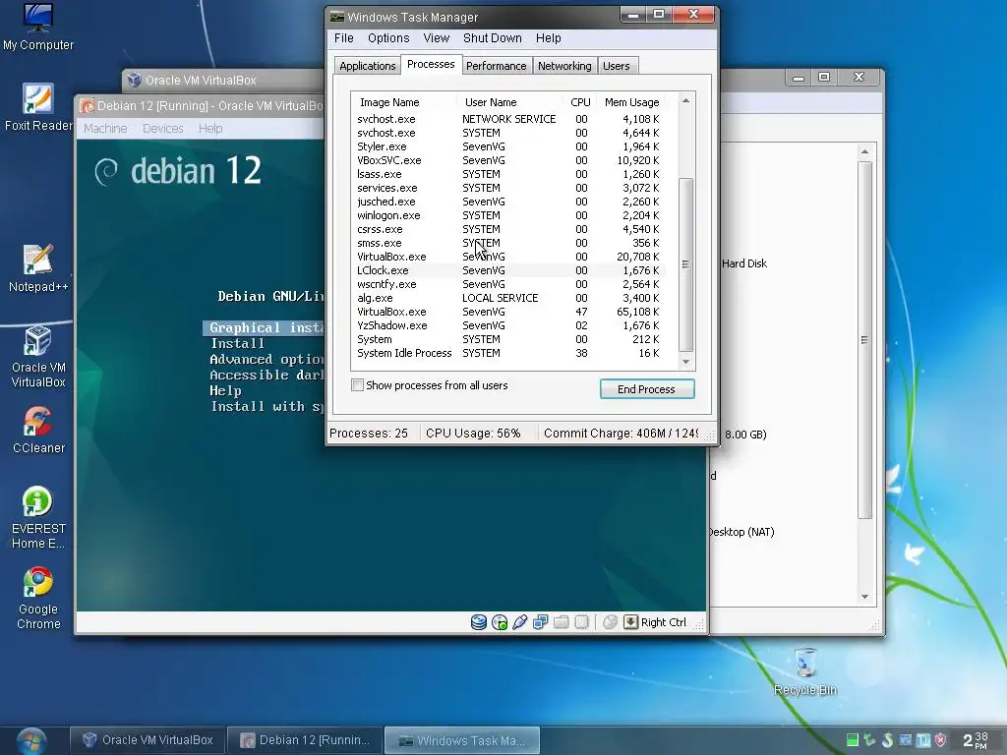Click the VirtualBox Manager scrollbar down arrow

click(865, 597)
